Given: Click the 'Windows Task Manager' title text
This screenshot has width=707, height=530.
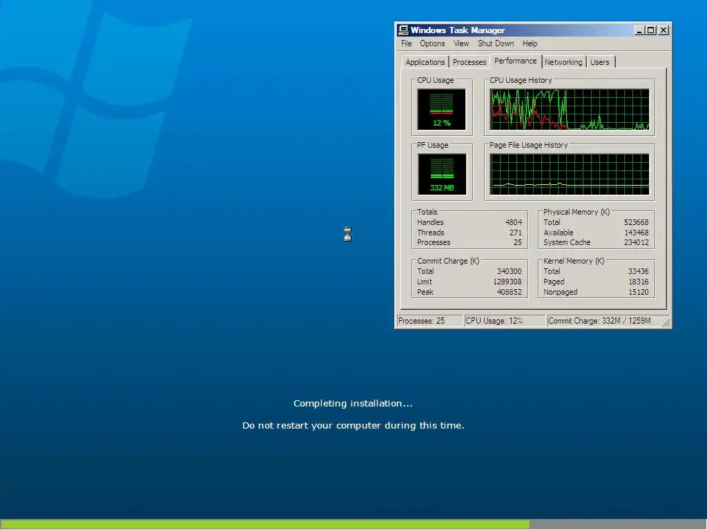Looking at the screenshot, I should click(x=458, y=30).
